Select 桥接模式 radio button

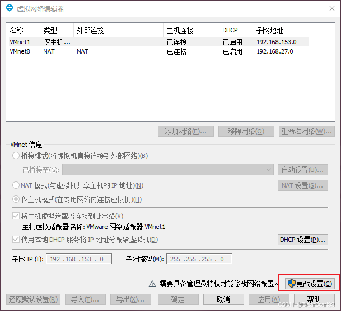16,156
